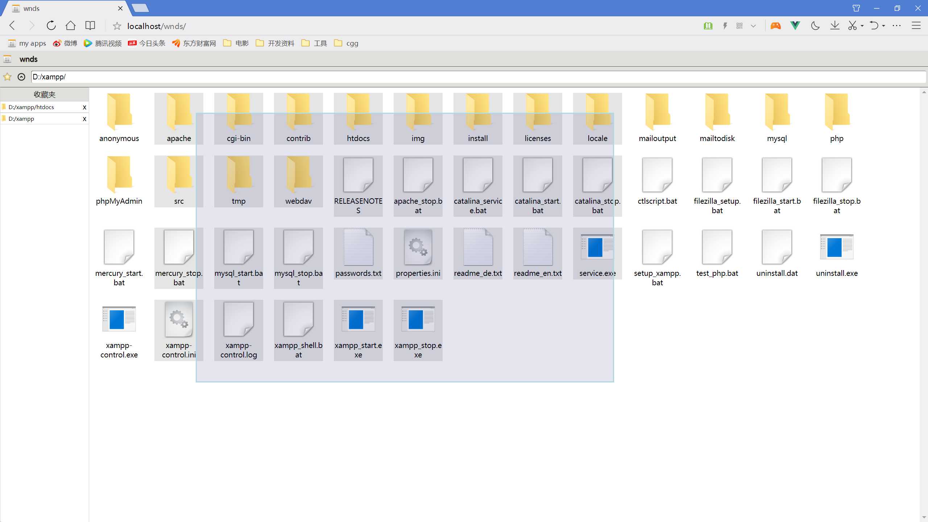
Task: Select filezilla_start.bat file
Action: coord(777,186)
